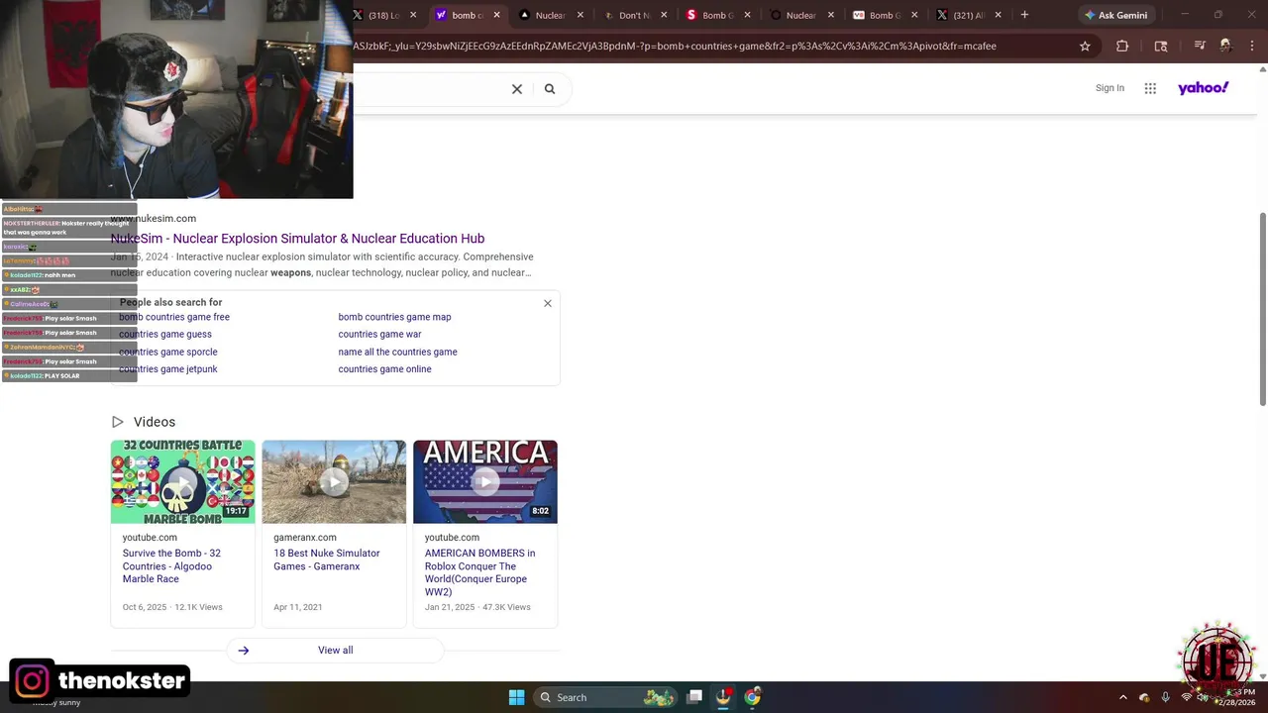Click the View all arrow icon

[244, 651]
